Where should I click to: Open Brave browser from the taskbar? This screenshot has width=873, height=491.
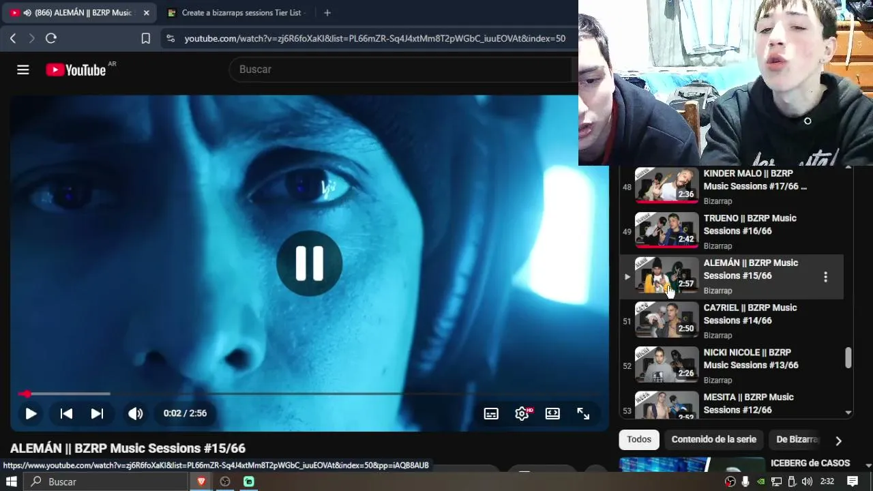[x=202, y=481]
